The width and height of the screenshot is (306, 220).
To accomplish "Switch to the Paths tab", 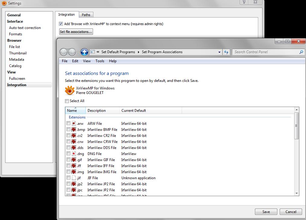I will point(86,15).
